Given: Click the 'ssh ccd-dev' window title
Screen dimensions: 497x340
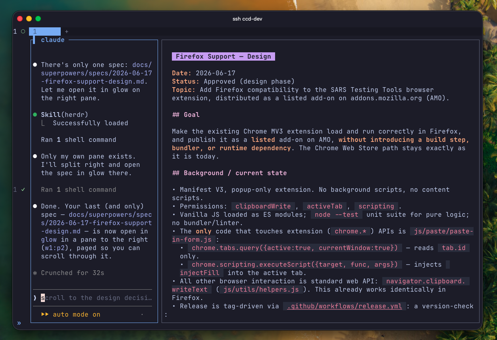Looking at the screenshot, I should (247, 19).
